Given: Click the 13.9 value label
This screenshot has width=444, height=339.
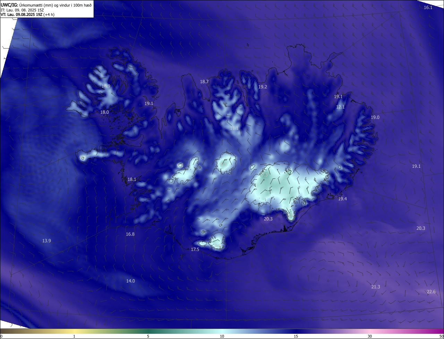Looking at the screenshot, I should pos(46,241).
